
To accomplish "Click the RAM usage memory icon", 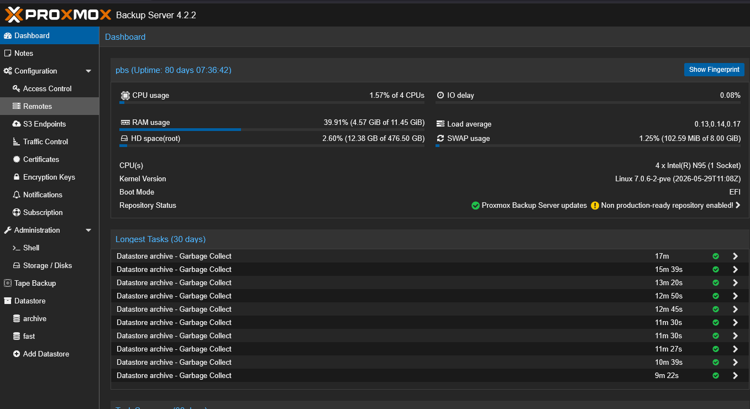I will (125, 122).
